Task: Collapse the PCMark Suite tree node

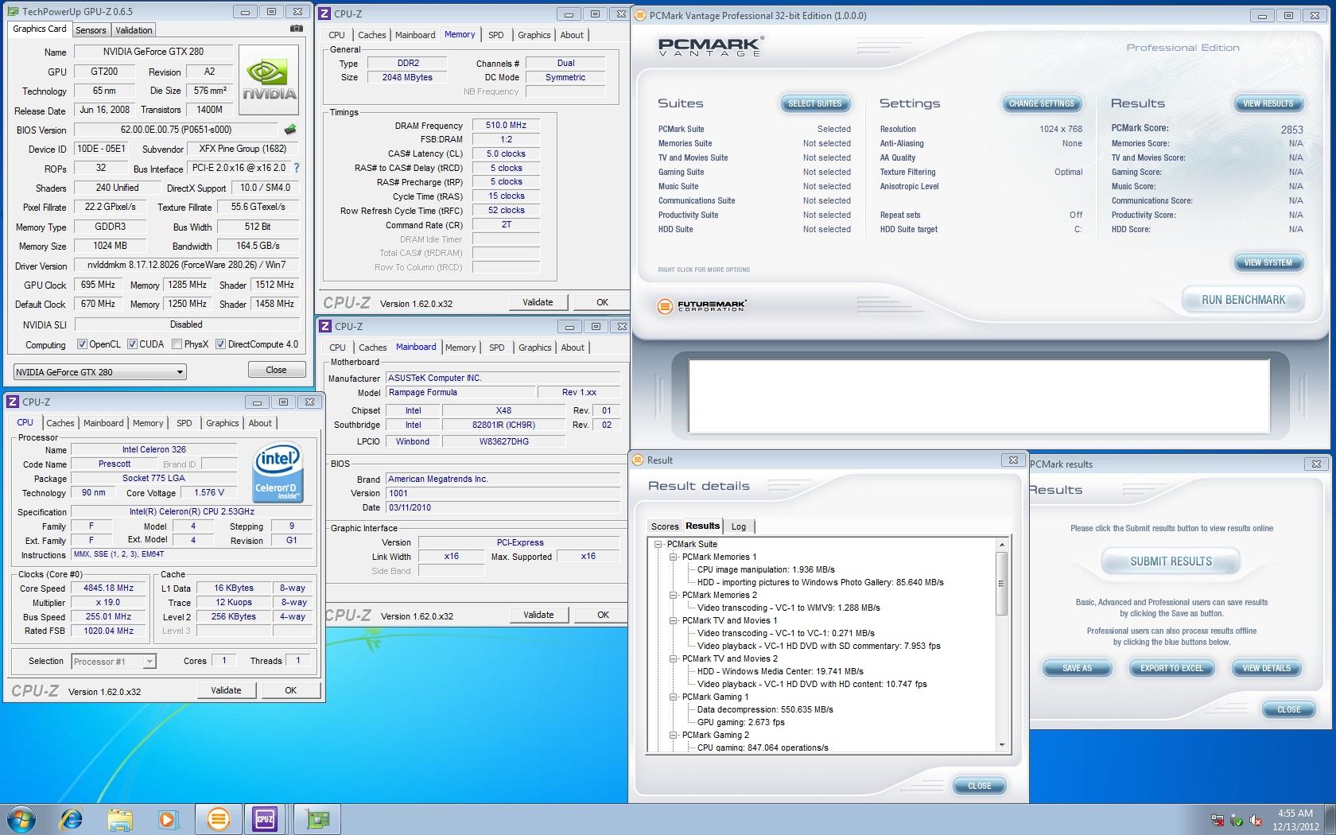Action: coord(658,544)
